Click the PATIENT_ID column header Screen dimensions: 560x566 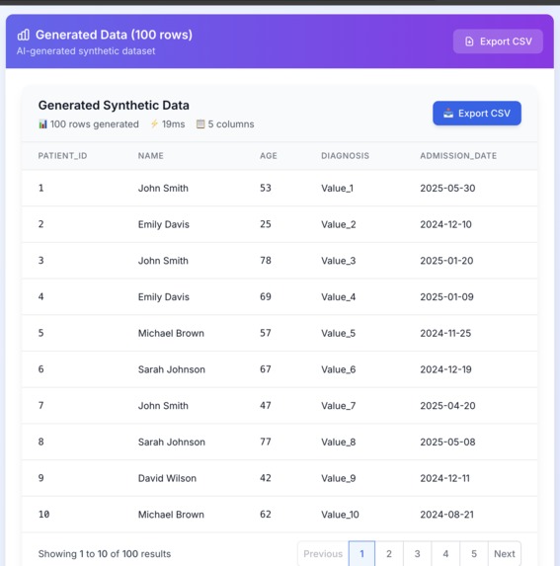63,156
